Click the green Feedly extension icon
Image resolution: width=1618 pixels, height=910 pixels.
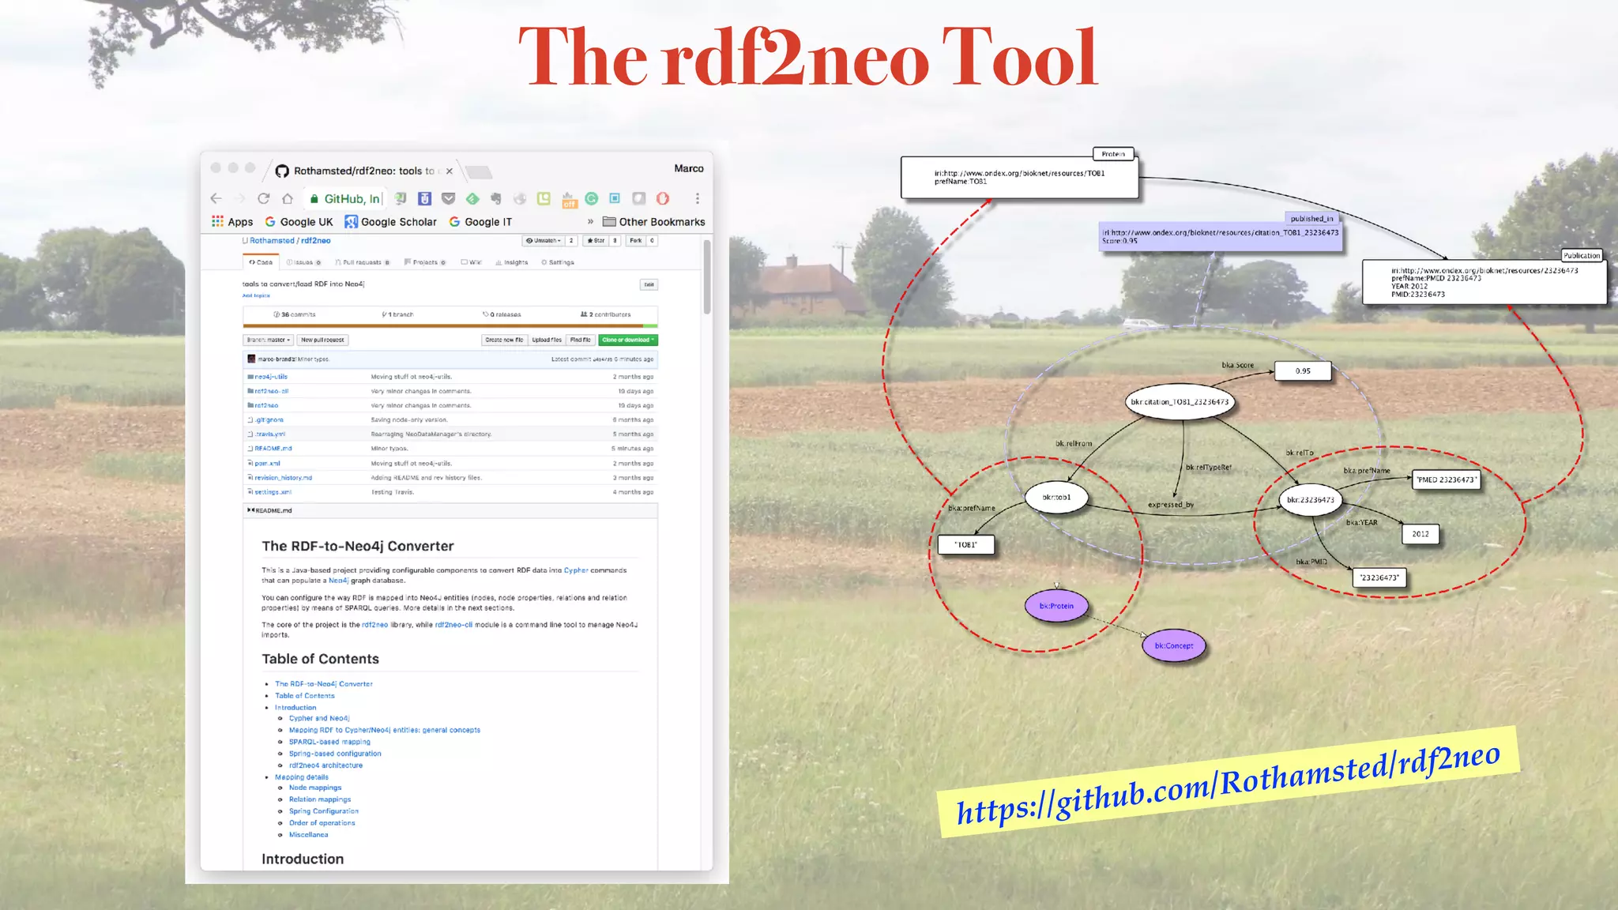click(472, 199)
